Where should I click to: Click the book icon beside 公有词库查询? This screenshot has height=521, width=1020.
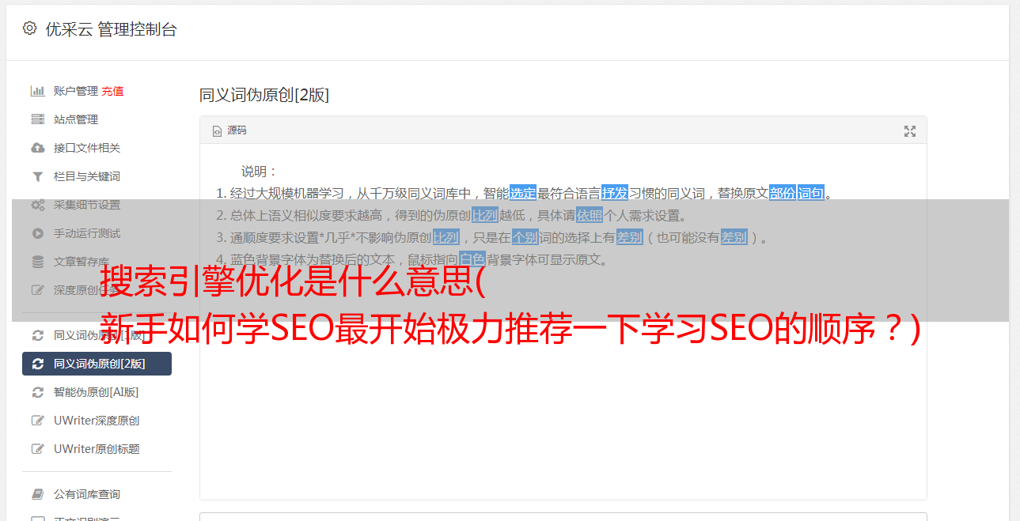coord(37,494)
